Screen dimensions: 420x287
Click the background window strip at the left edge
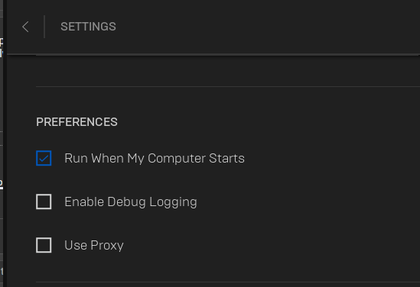pos(2,143)
